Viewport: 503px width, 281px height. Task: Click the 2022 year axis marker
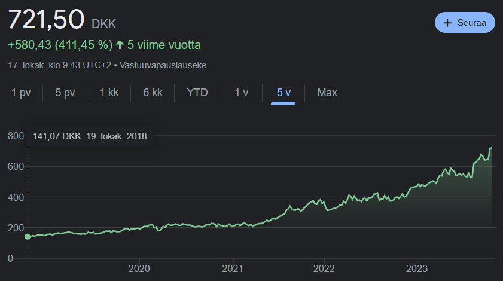(324, 269)
